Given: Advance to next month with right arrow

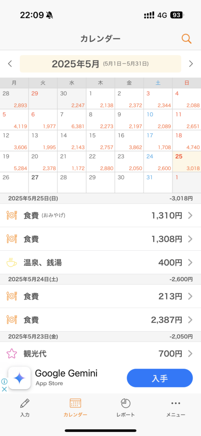Looking at the screenshot, I should tap(191, 64).
